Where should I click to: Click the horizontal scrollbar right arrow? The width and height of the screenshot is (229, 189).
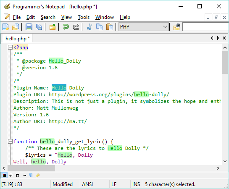pyautogui.click(x=218, y=168)
